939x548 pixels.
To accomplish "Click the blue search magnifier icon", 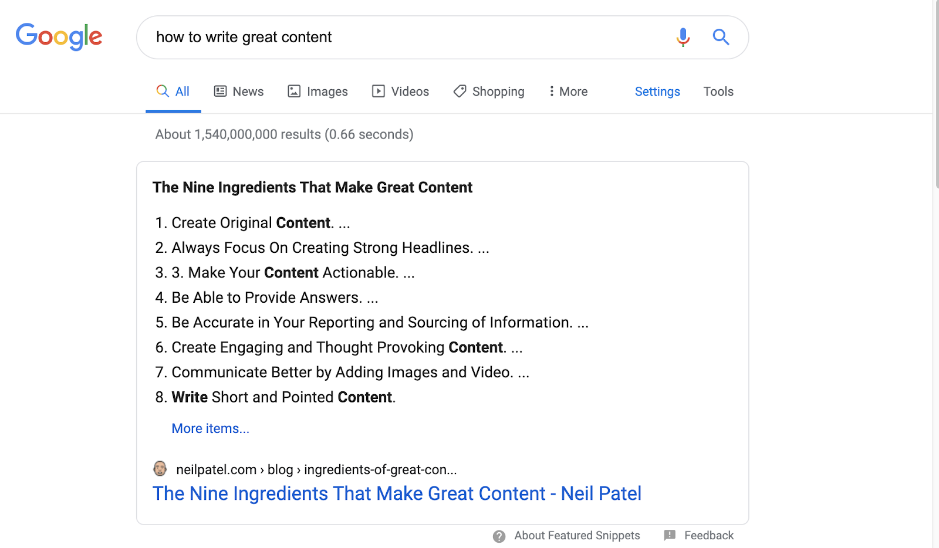I will (x=721, y=37).
